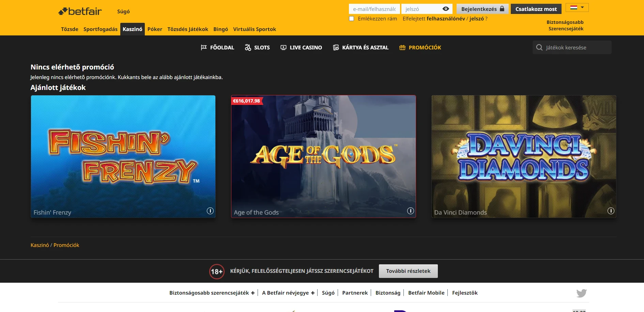Viewport: 644px width, 312px height.
Task: Click the Twitter bird icon
Action: click(x=581, y=293)
